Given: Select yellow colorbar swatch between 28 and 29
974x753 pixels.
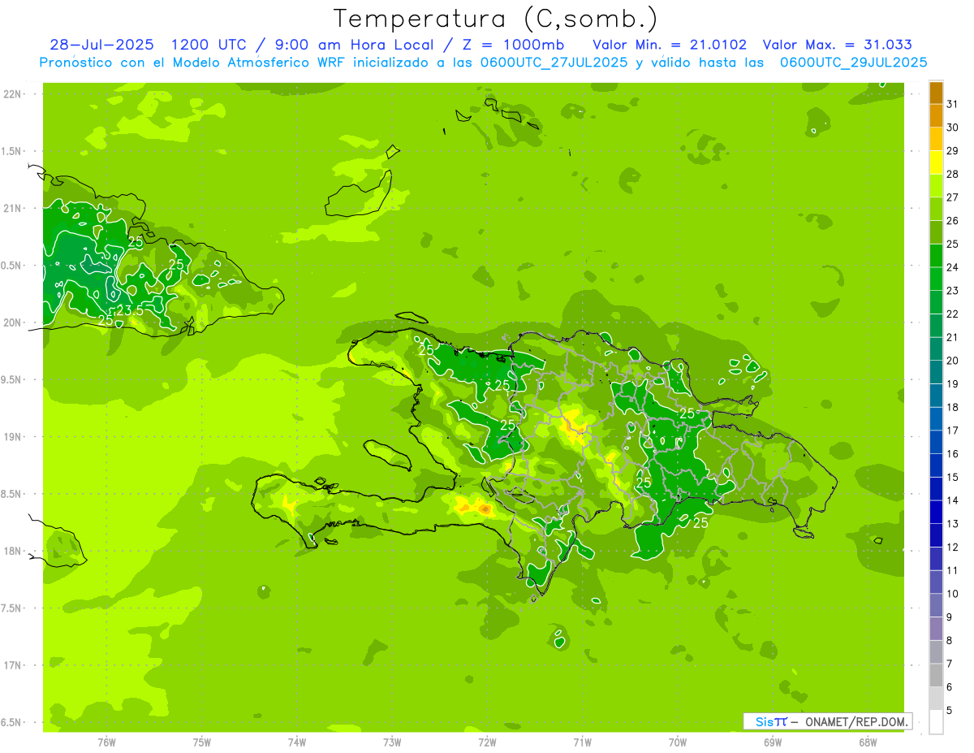Looking at the screenshot, I should tap(936, 162).
